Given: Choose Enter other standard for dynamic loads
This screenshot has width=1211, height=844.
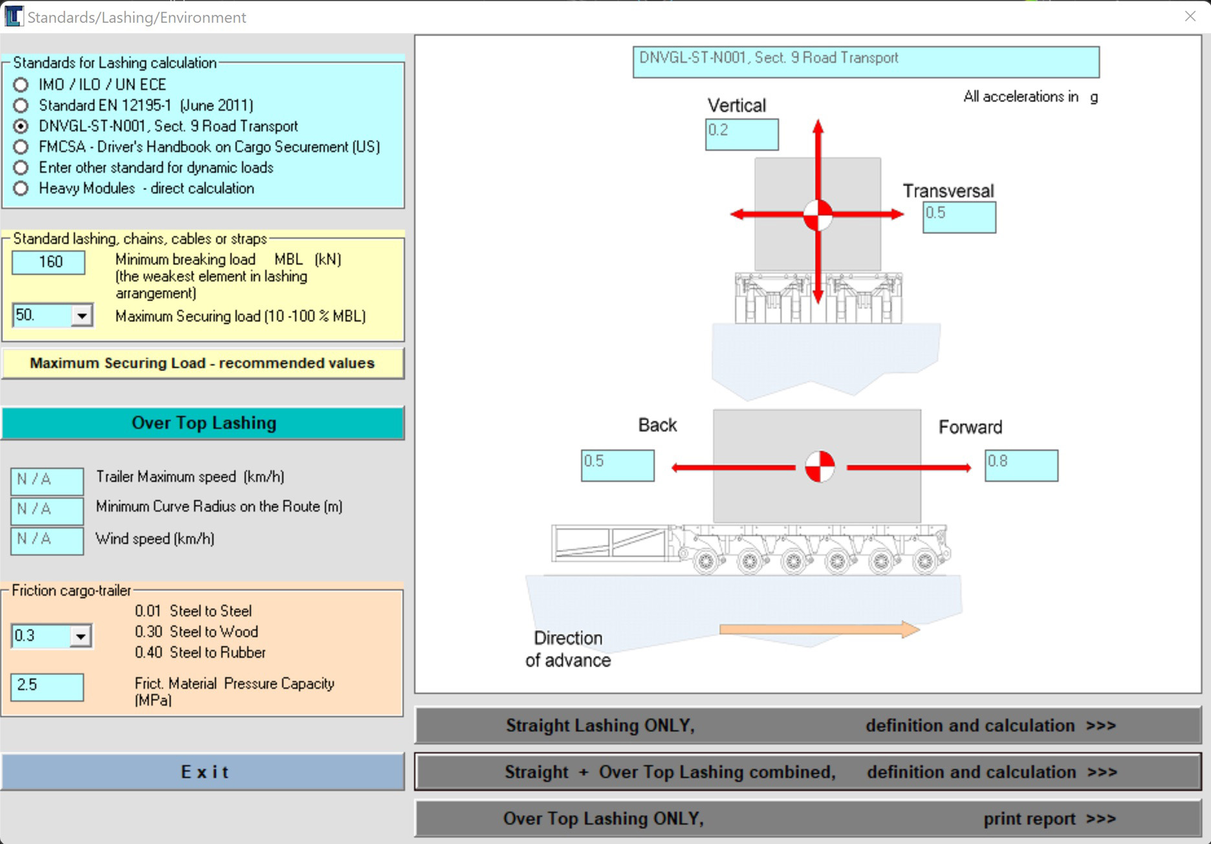Looking at the screenshot, I should point(21,168).
